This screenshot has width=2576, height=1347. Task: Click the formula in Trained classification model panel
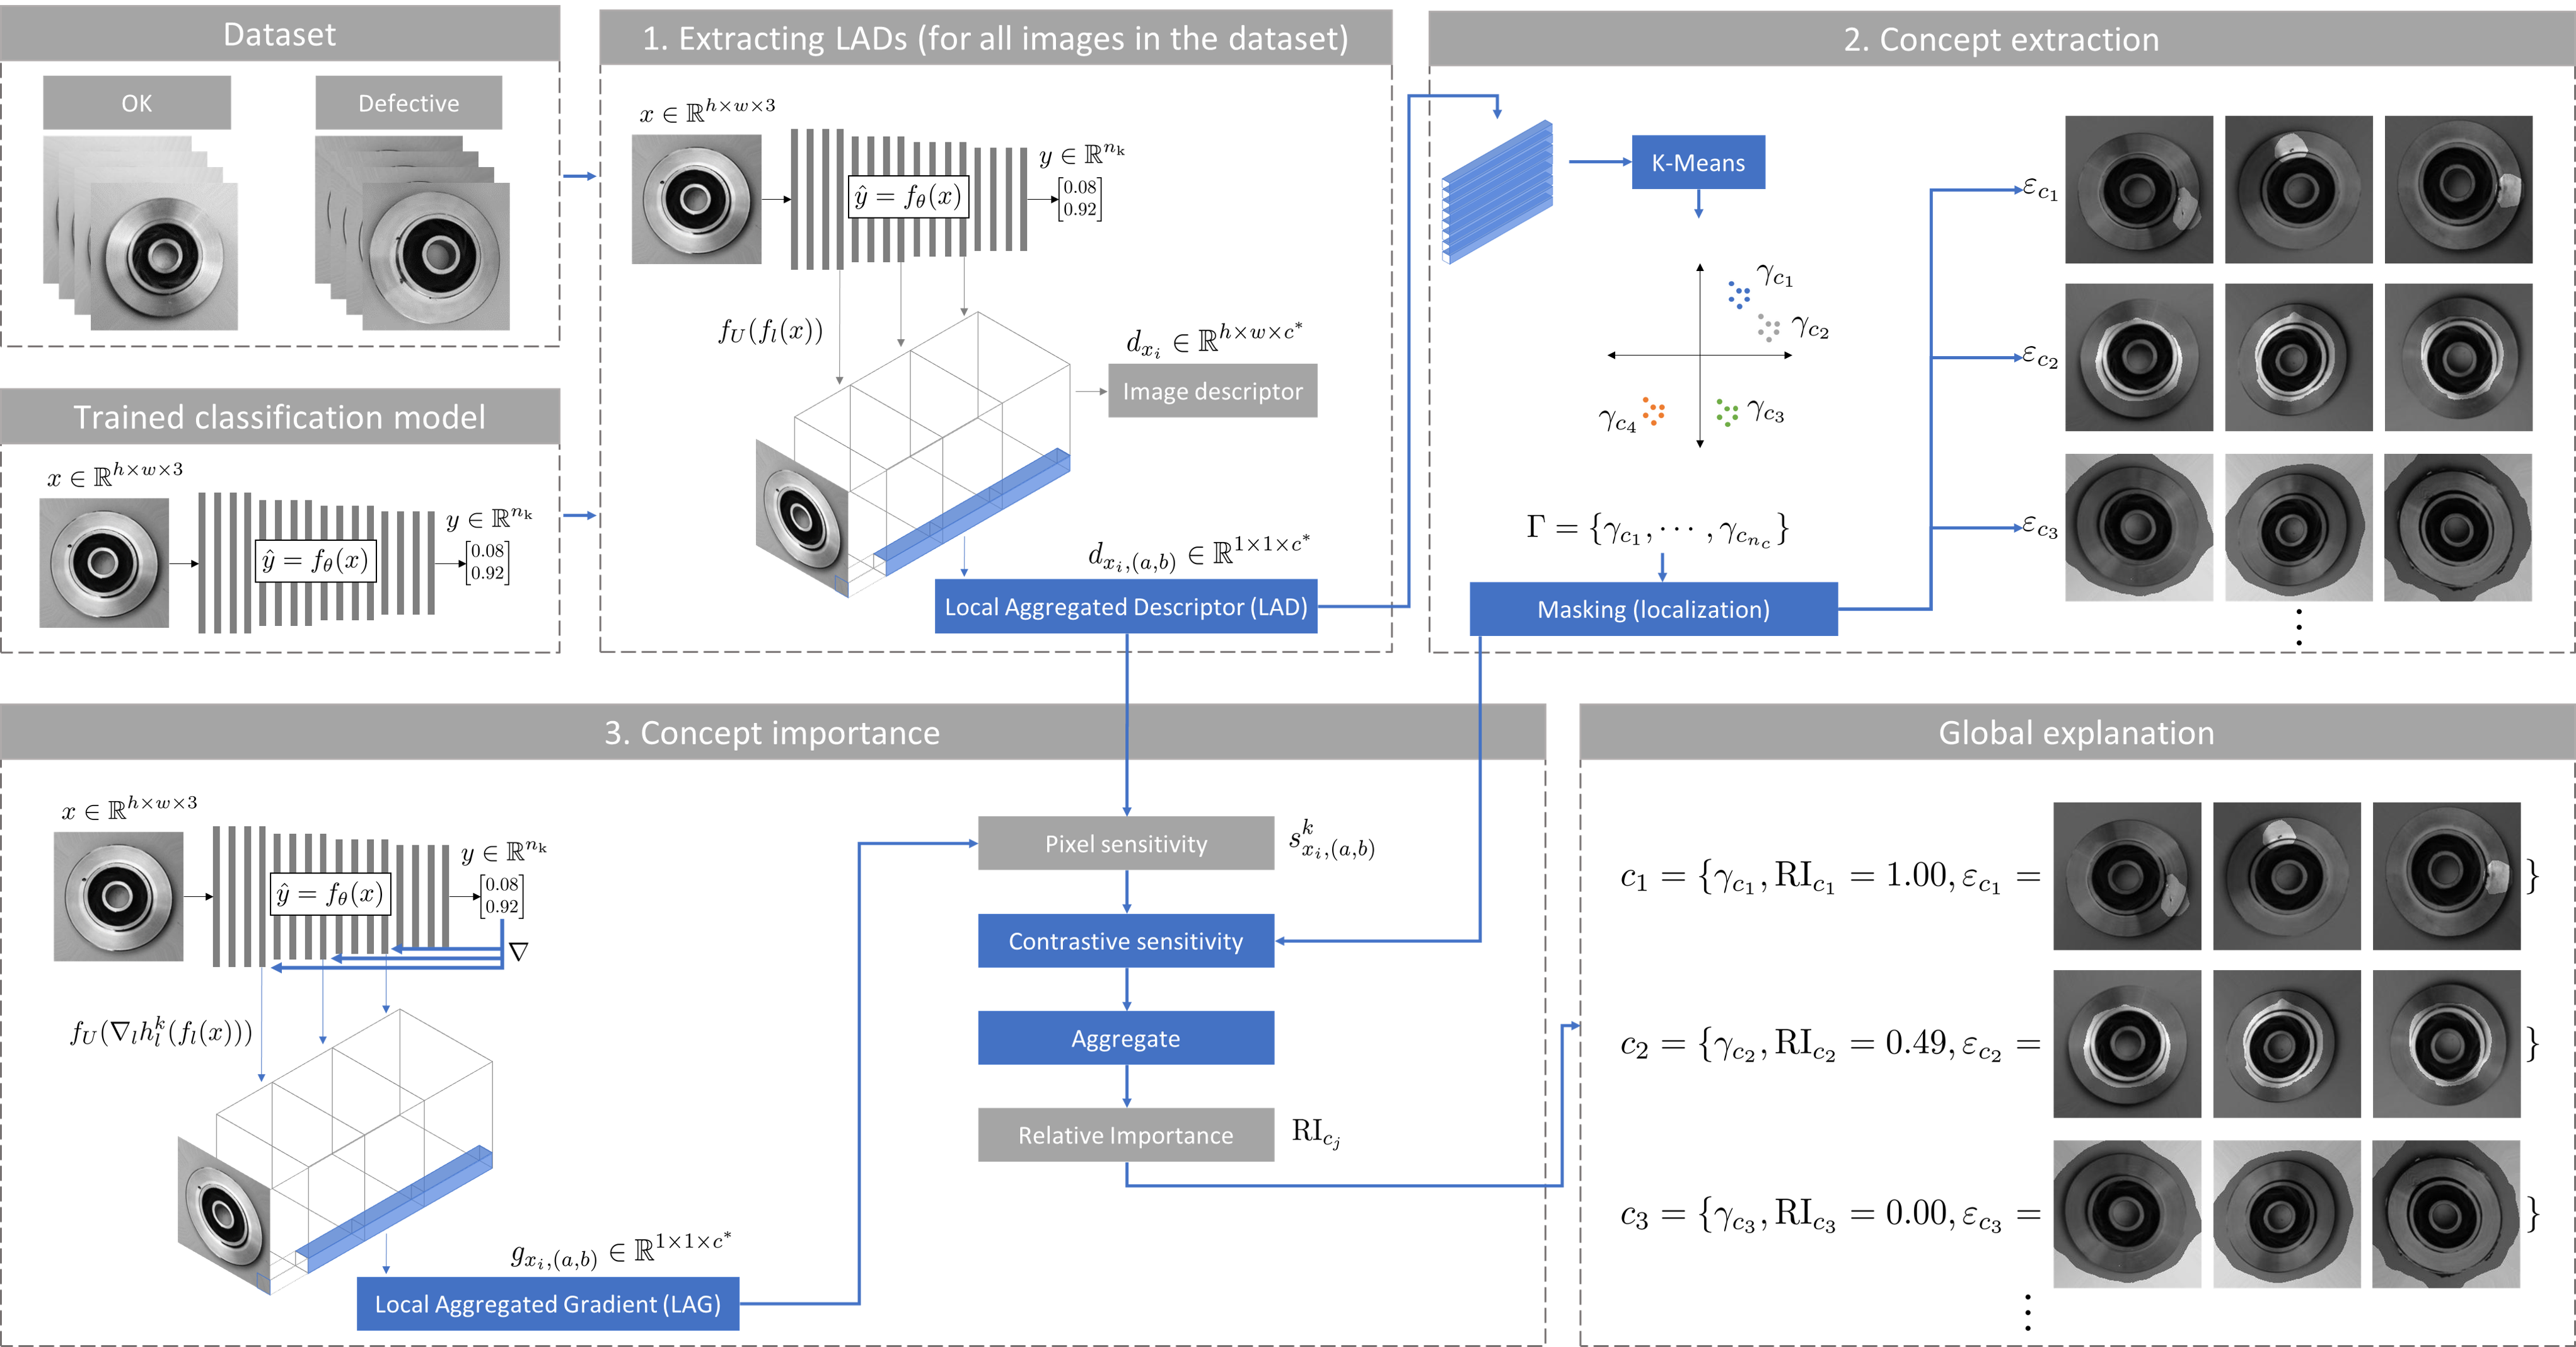[x=315, y=560]
